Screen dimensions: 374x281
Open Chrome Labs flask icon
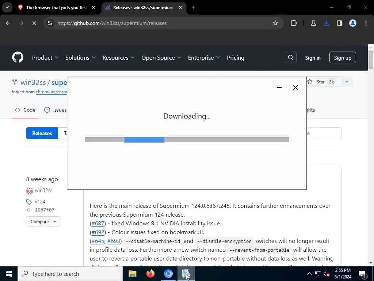click(313, 23)
